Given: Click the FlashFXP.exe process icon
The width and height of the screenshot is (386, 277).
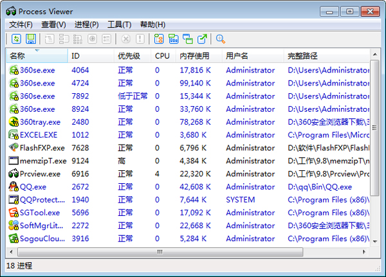Looking at the screenshot, I should 14,148.
